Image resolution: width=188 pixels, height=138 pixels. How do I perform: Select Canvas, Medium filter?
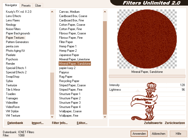(x=69, y=12)
